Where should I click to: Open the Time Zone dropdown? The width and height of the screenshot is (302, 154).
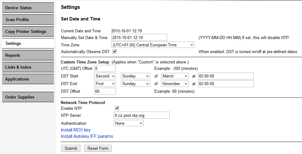pos(153,45)
